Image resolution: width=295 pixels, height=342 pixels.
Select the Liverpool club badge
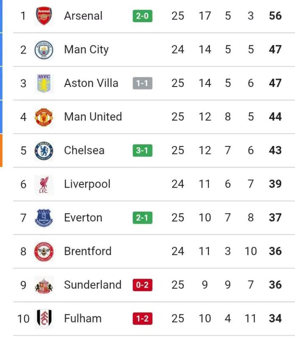[x=42, y=184]
